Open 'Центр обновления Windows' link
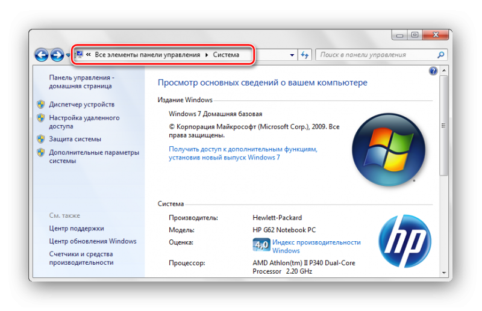The width and height of the screenshot is (482, 311). [x=93, y=241]
